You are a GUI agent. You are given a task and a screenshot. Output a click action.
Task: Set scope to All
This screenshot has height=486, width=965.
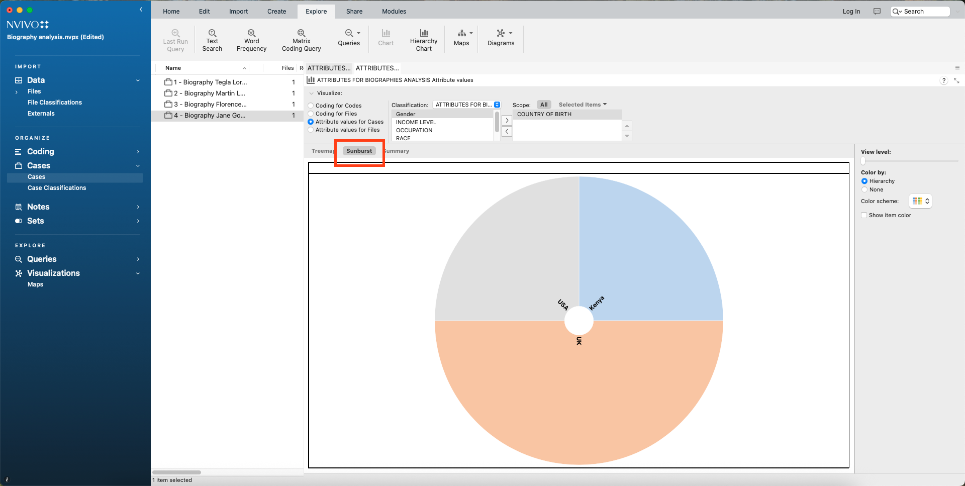coord(544,105)
